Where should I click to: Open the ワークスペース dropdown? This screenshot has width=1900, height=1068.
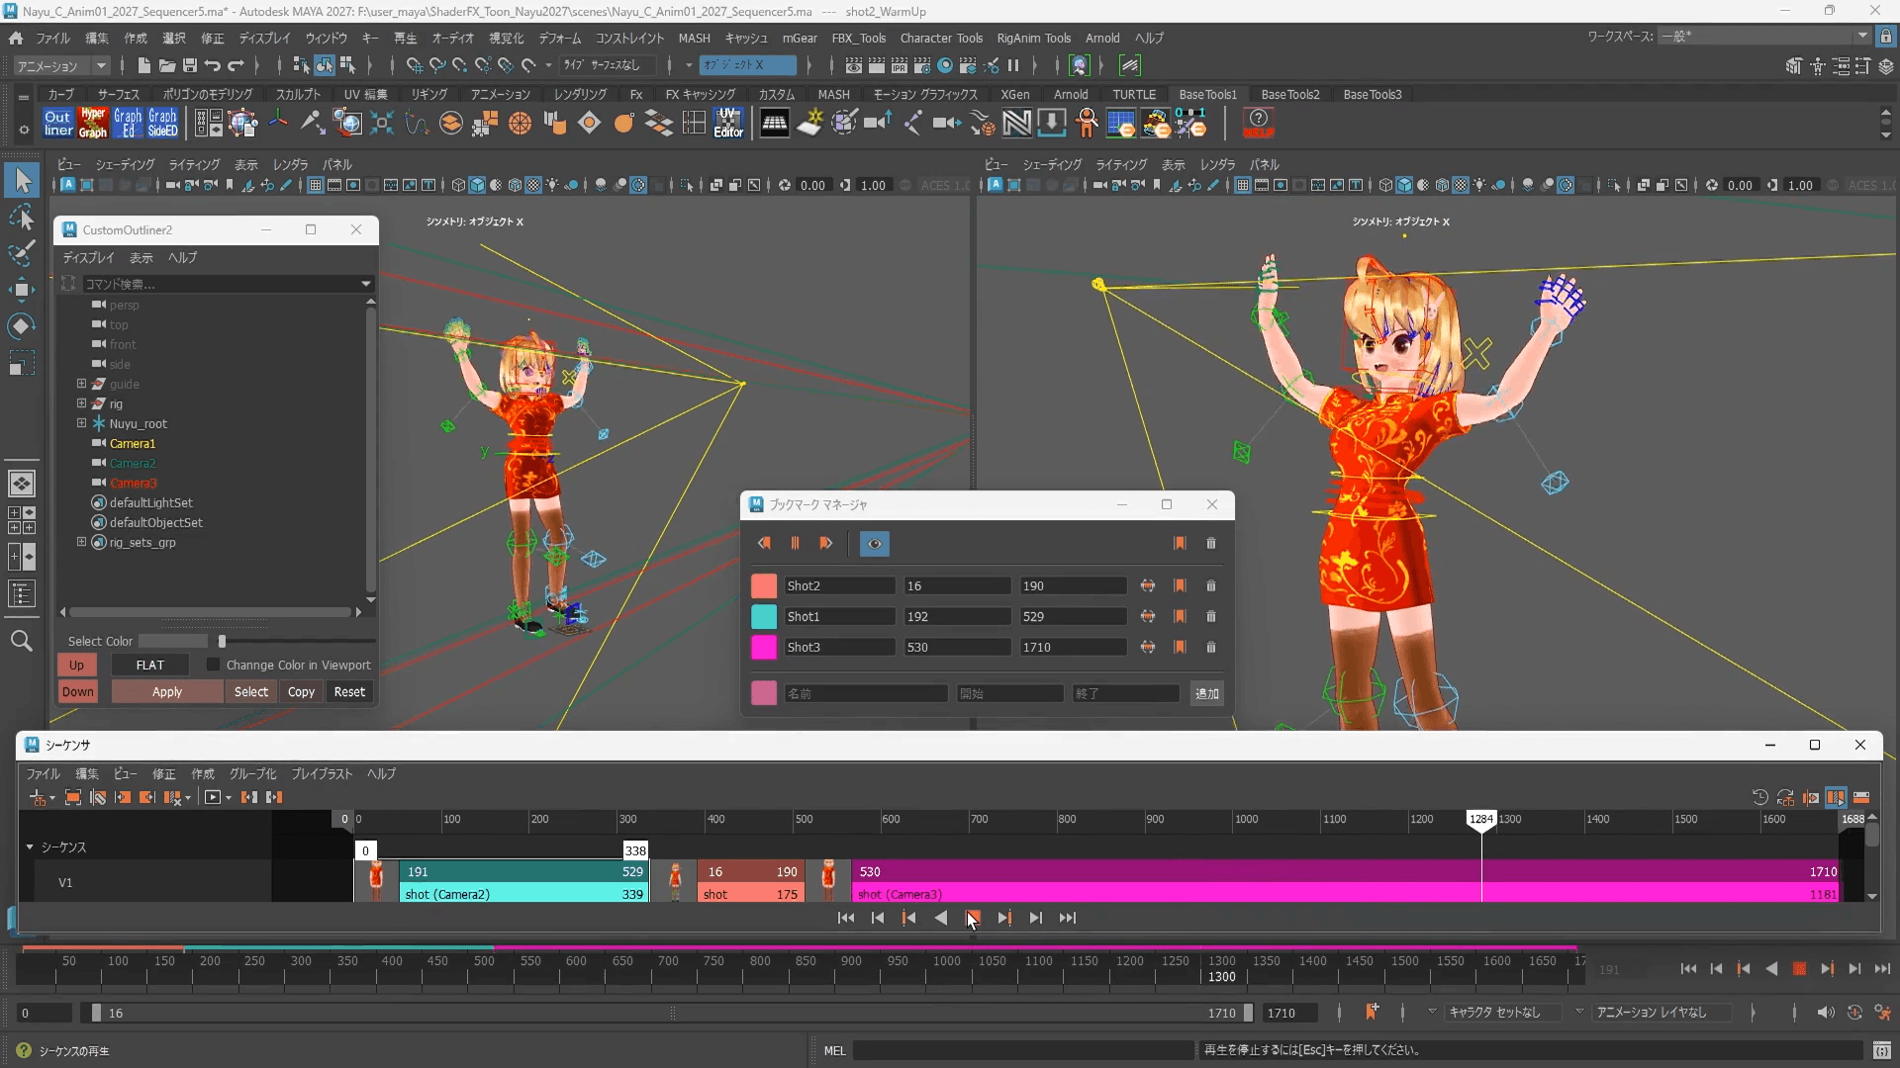click(1764, 36)
